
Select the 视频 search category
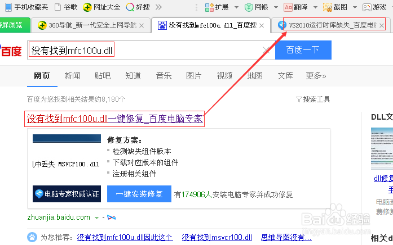[x=224, y=76]
